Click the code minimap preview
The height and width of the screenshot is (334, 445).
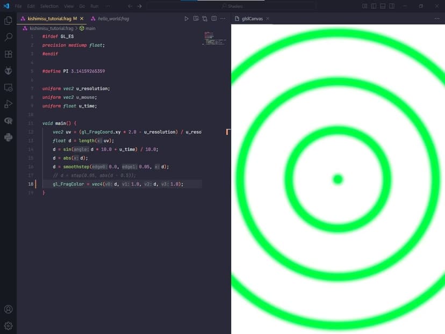point(215,39)
